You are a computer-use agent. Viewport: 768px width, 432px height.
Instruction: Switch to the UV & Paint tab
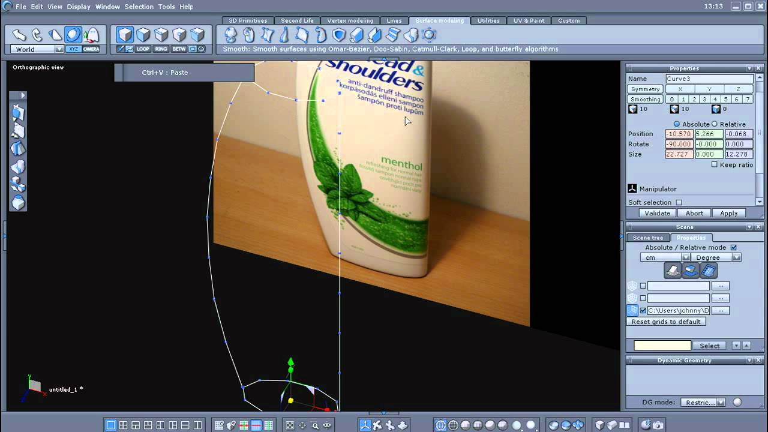pyautogui.click(x=529, y=20)
